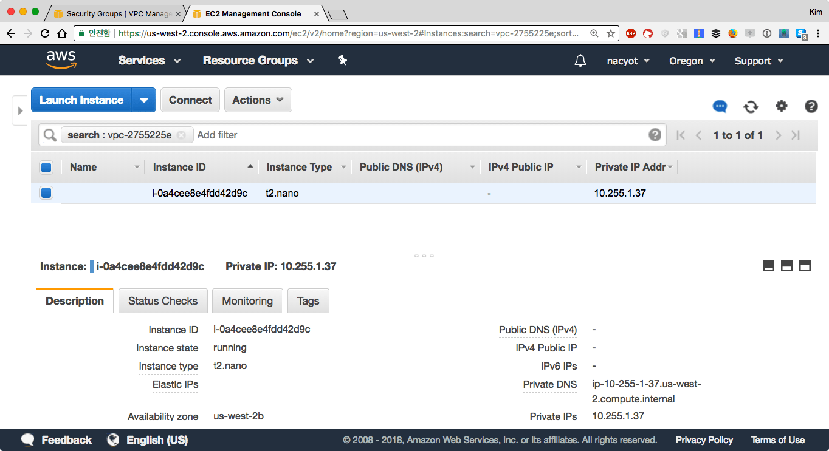Remove the vpc-2755225e search filter
This screenshot has height=451, width=829.
(x=181, y=135)
